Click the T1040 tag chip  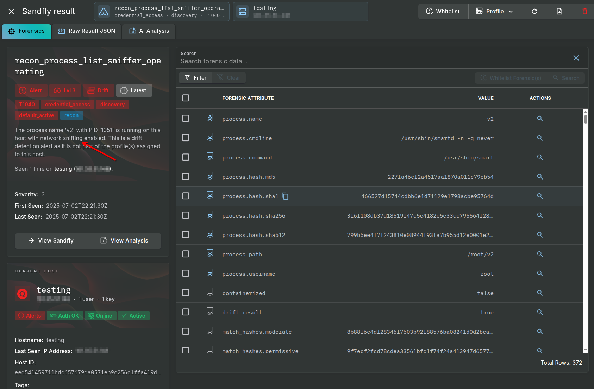click(27, 105)
